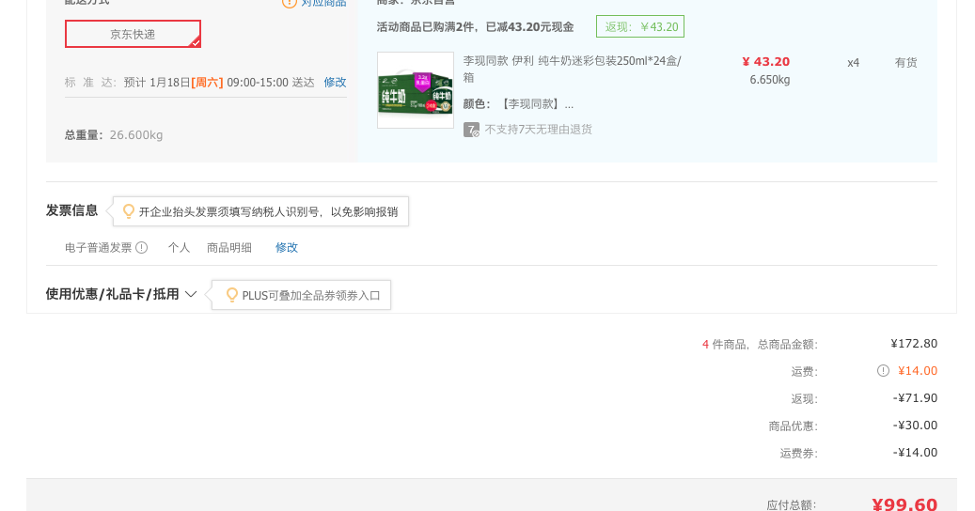Click the 有货 stock status
This screenshot has height=511, width=975.
click(x=906, y=63)
